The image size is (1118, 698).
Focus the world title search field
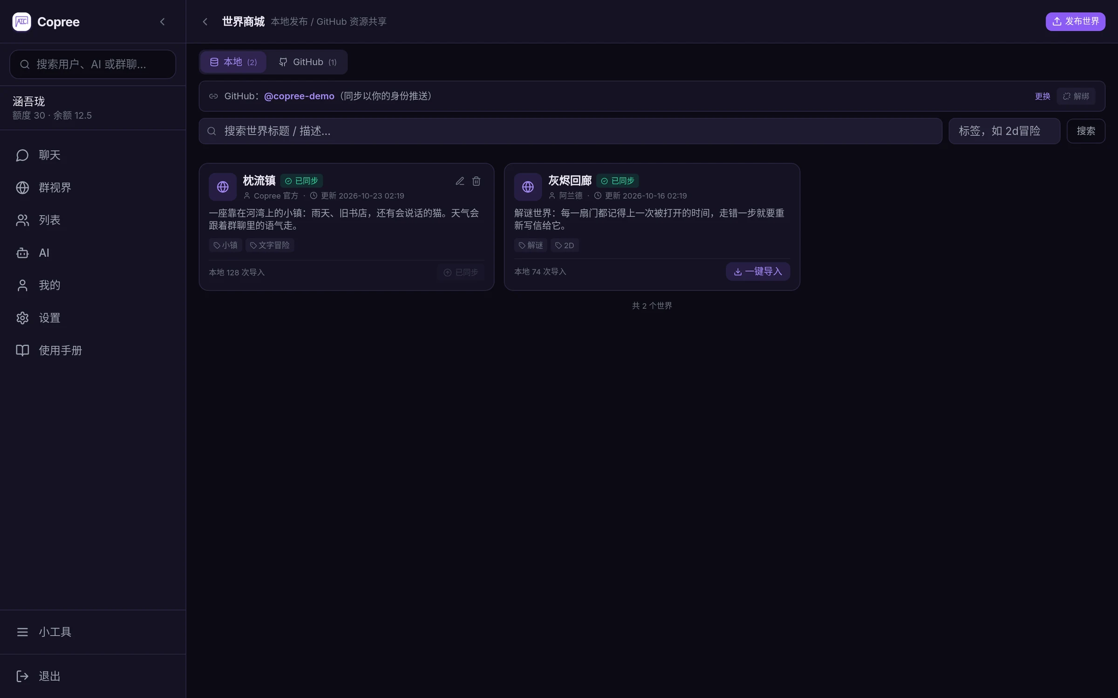(571, 131)
